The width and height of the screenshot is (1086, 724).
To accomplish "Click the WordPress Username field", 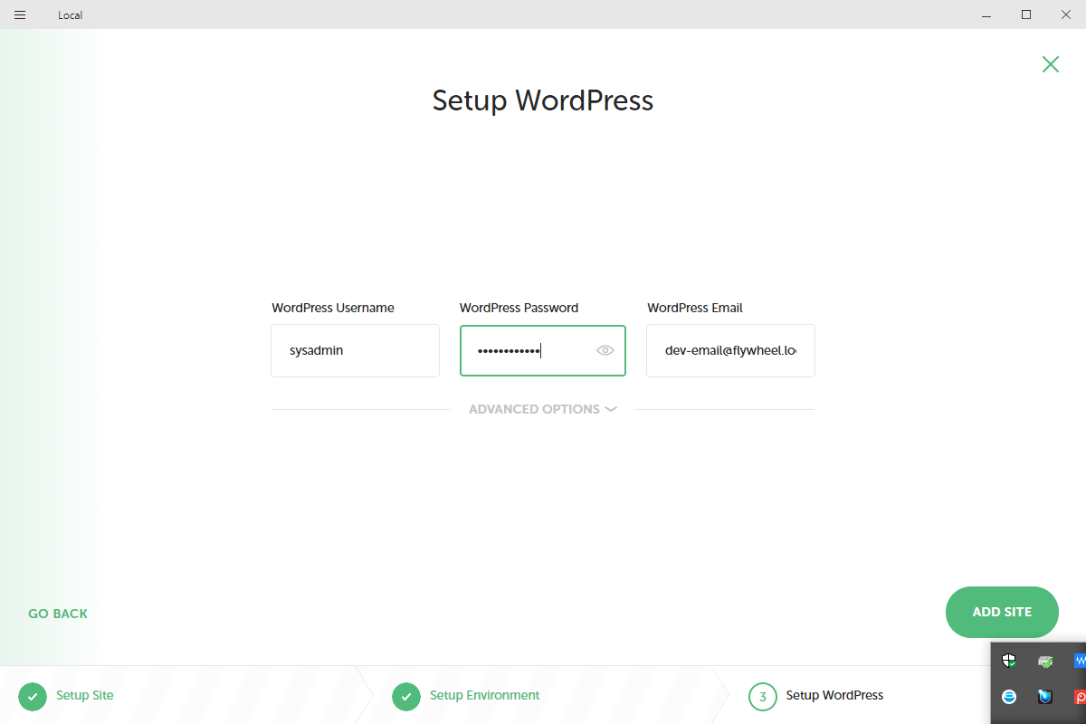I will point(355,350).
